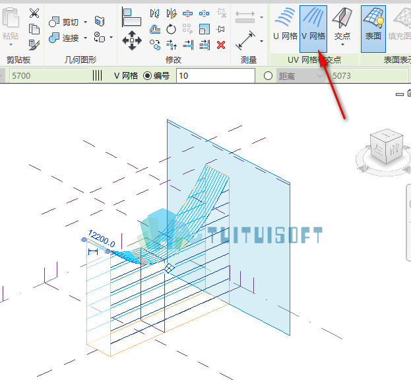Expand the 连接 dropdown arrow
The image size is (411, 380).
(86, 38)
